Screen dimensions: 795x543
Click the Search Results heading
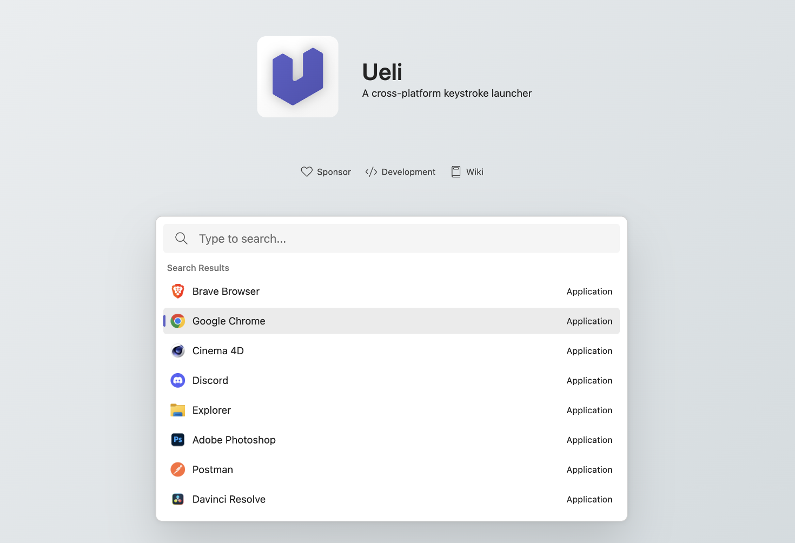tap(198, 268)
